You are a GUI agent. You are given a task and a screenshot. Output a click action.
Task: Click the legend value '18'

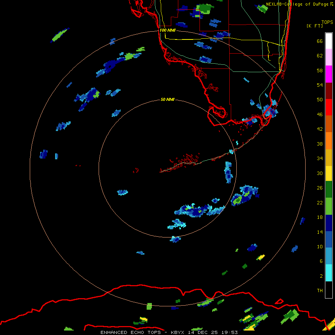pyautogui.click(x=320, y=217)
